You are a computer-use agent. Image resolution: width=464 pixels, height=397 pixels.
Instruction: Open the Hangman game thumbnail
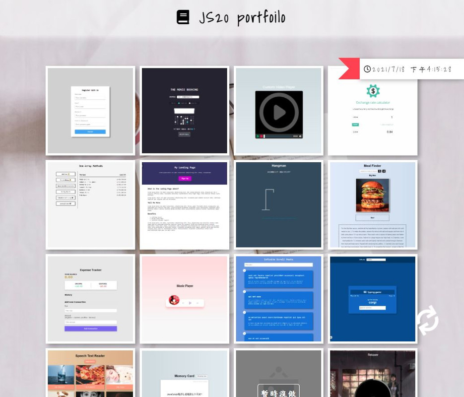click(278, 205)
